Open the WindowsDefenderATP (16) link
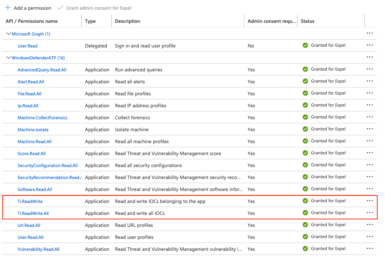 coord(38,58)
